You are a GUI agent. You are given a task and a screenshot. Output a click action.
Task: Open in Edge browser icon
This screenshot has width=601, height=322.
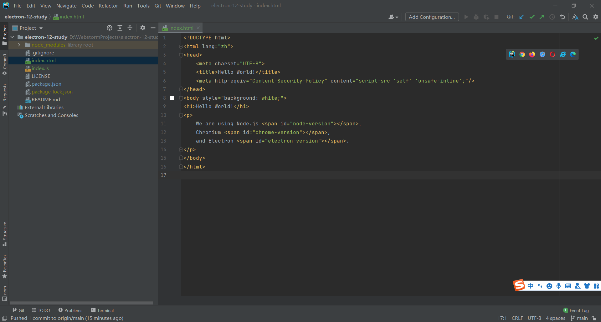coord(573,54)
